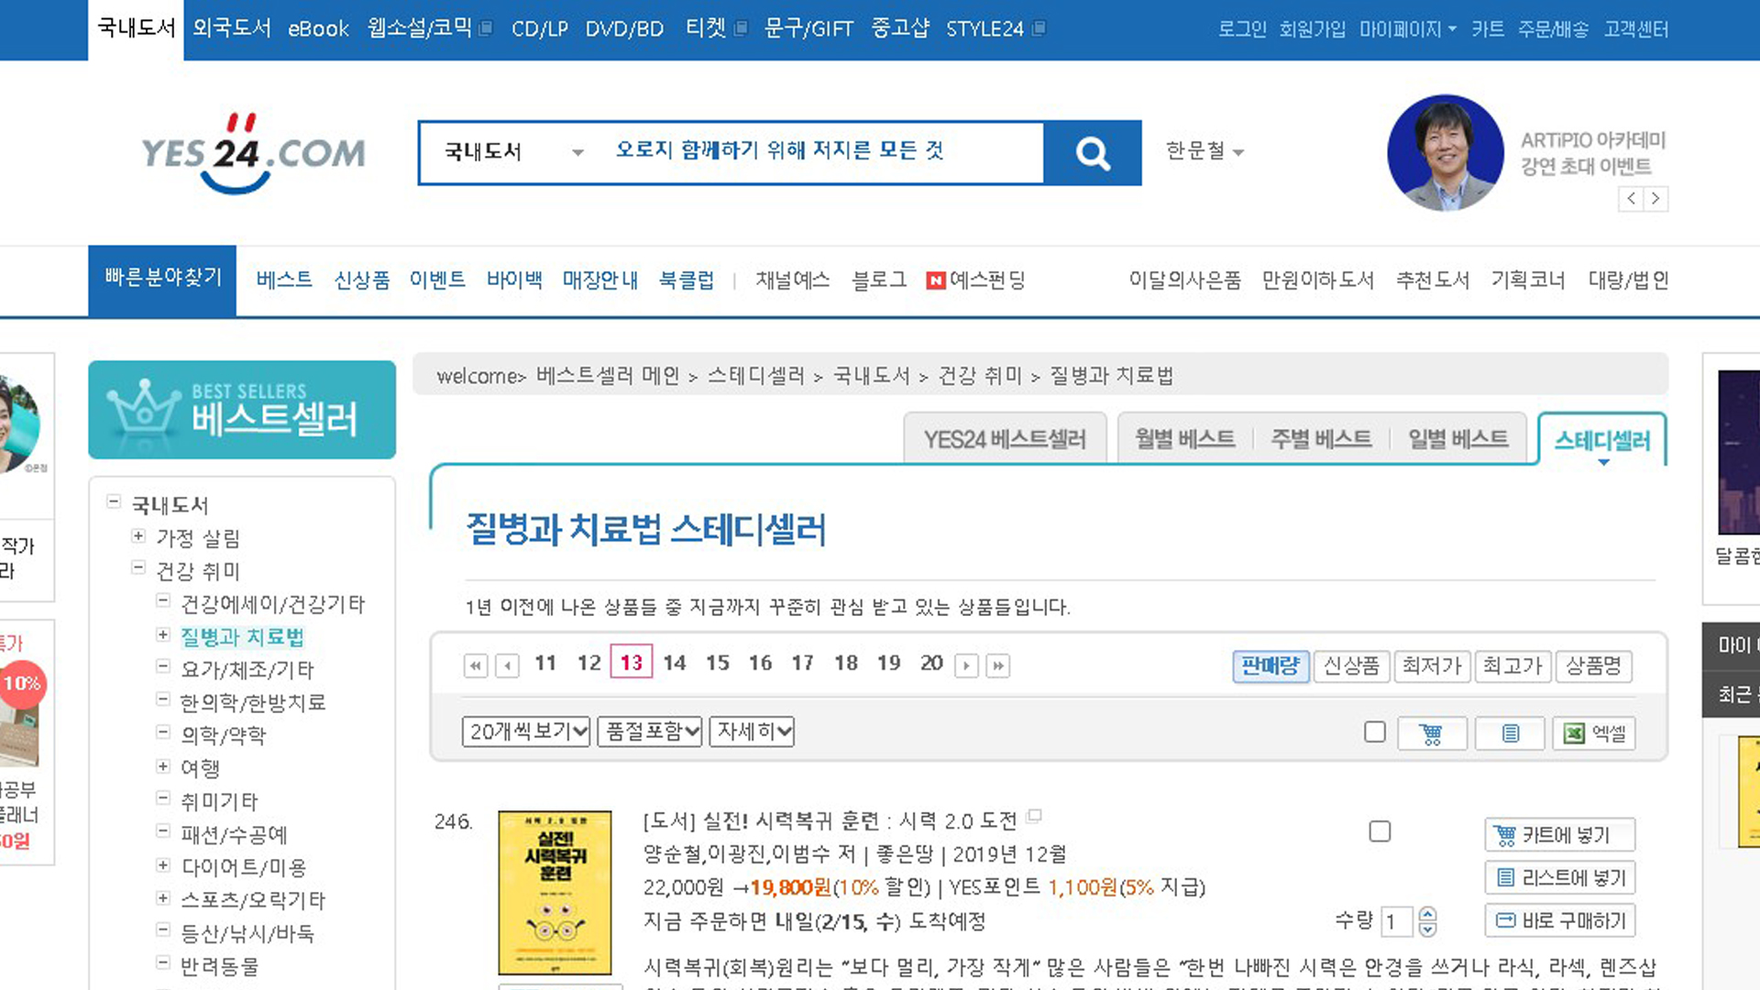Viewport: 1760px width, 990px height.
Task: Click the list icon beside cart icon
Action: [x=1510, y=733]
